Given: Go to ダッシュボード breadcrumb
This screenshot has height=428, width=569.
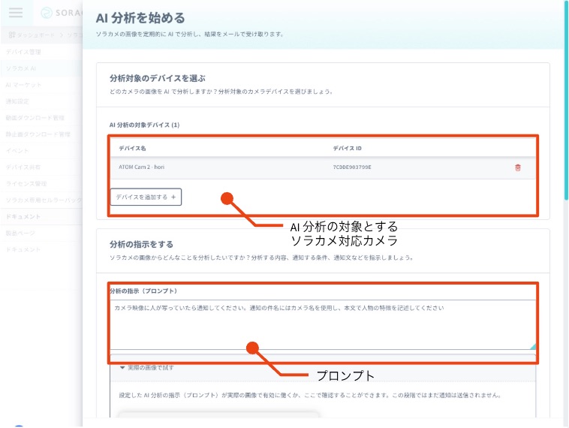Looking at the screenshot, I should [32, 35].
